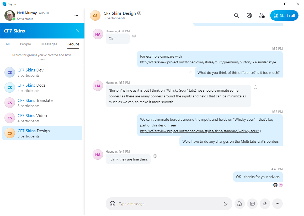304x216 pixels.
Task: Edit message using pencil icon
Action: tap(190, 73)
